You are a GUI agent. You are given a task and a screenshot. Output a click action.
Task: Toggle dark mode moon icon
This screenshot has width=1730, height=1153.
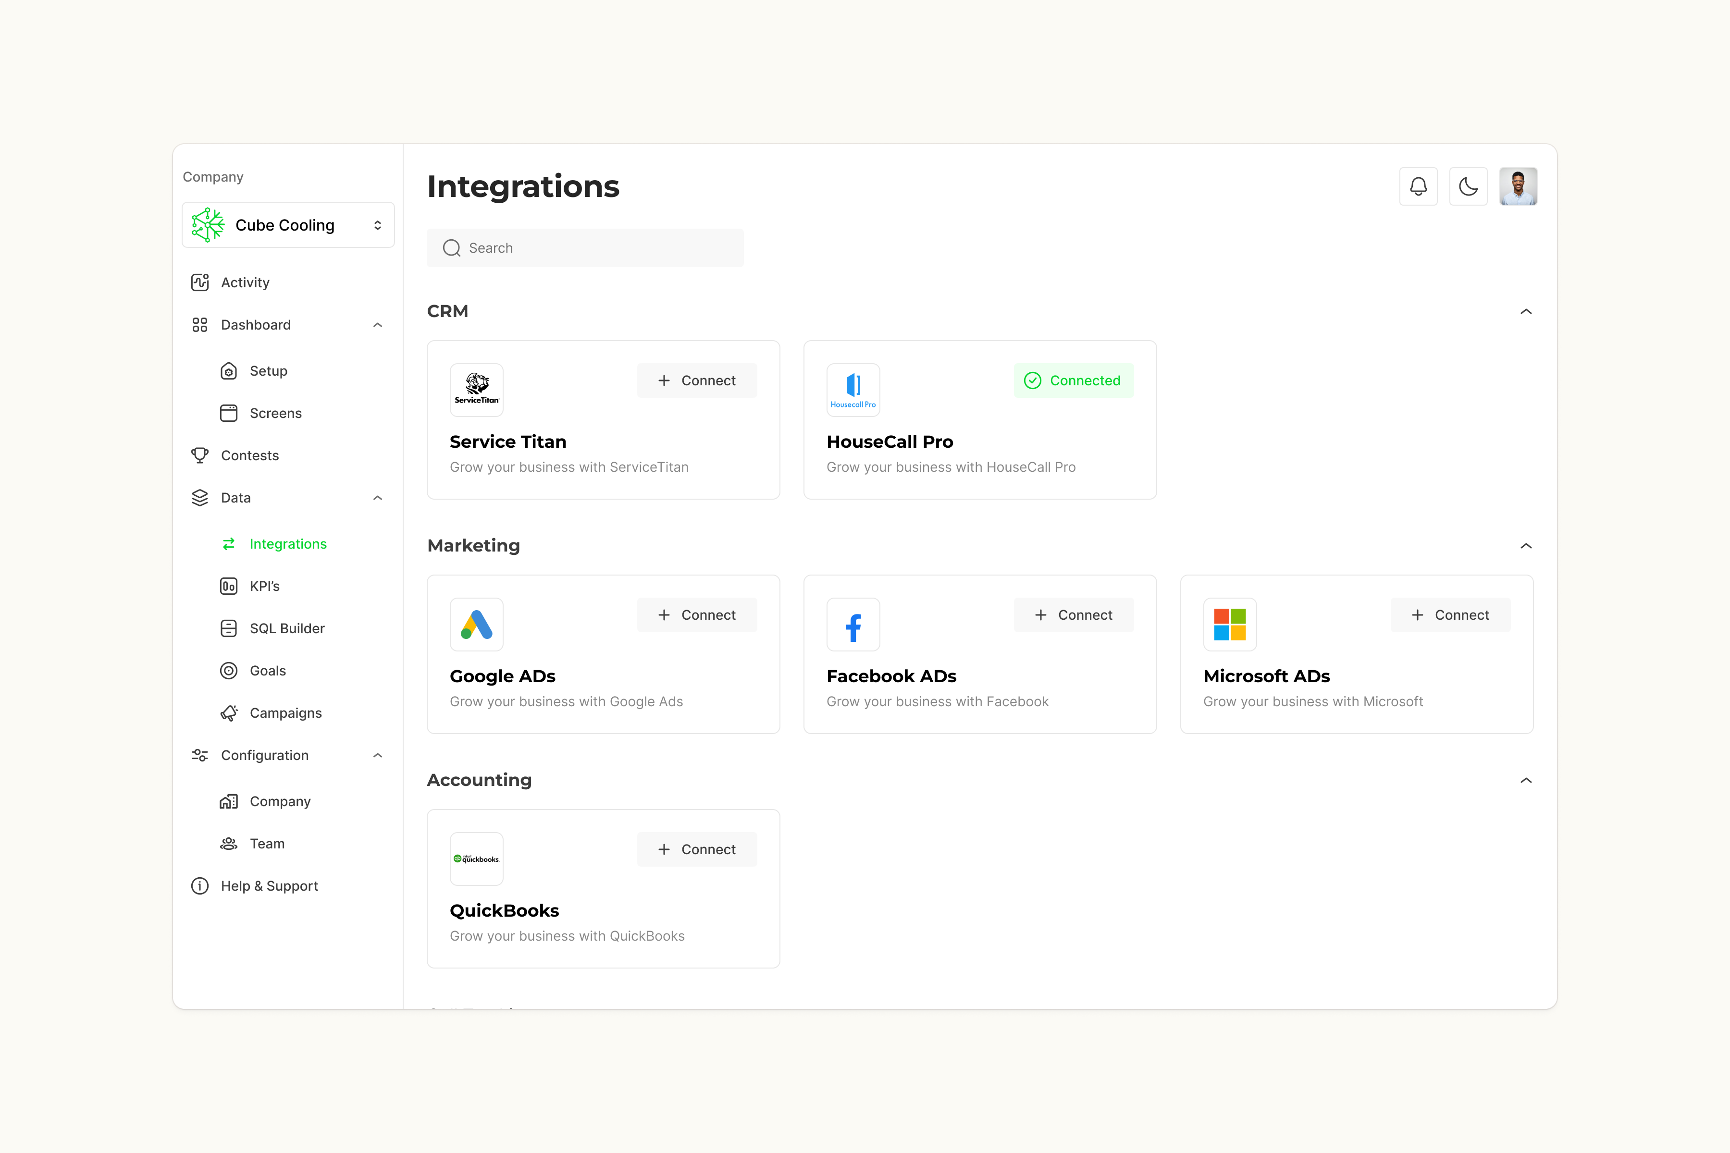pos(1468,186)
